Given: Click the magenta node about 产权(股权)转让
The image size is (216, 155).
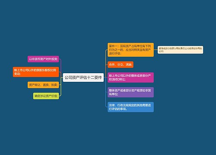Looking at the screenshot, I should 130,77.
